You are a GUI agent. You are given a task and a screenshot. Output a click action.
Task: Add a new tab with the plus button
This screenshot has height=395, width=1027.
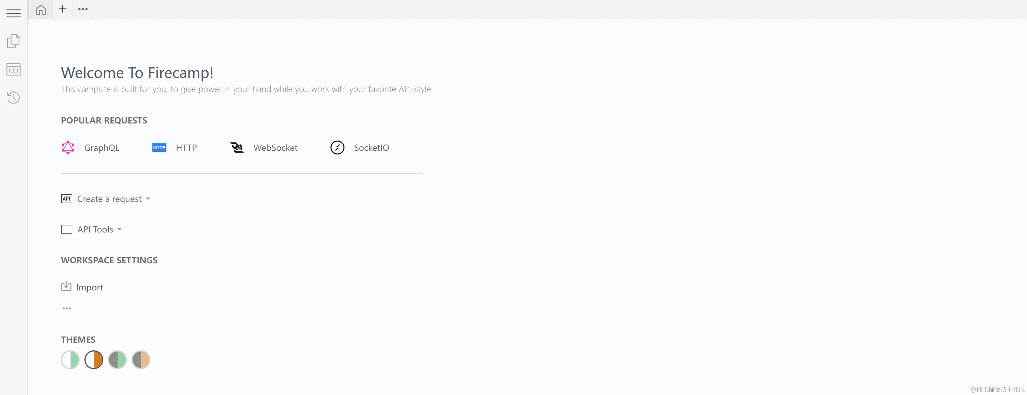(62, 9)
